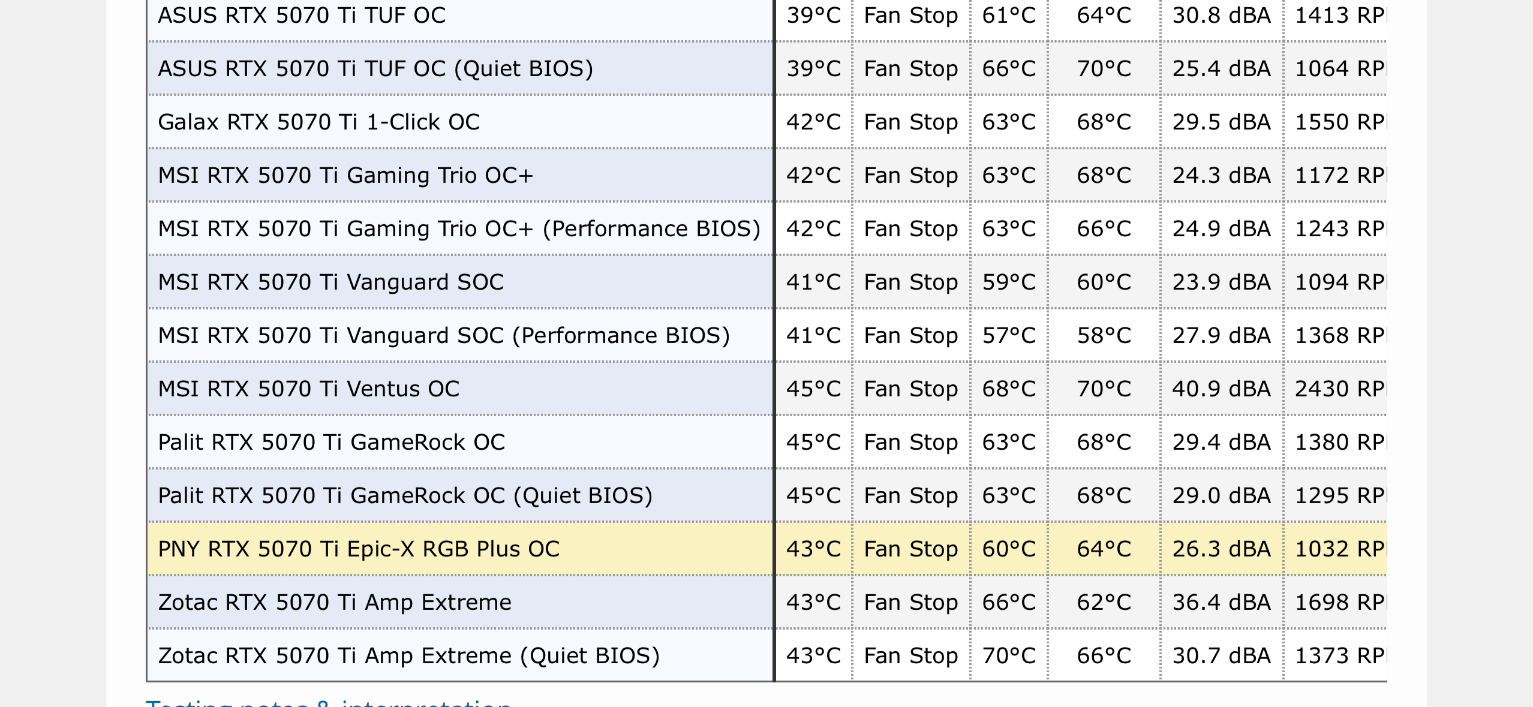Click the Palit RTX 5070 Ti GameRock OC name
The image size is (1533, 707).
coord(331,442)
